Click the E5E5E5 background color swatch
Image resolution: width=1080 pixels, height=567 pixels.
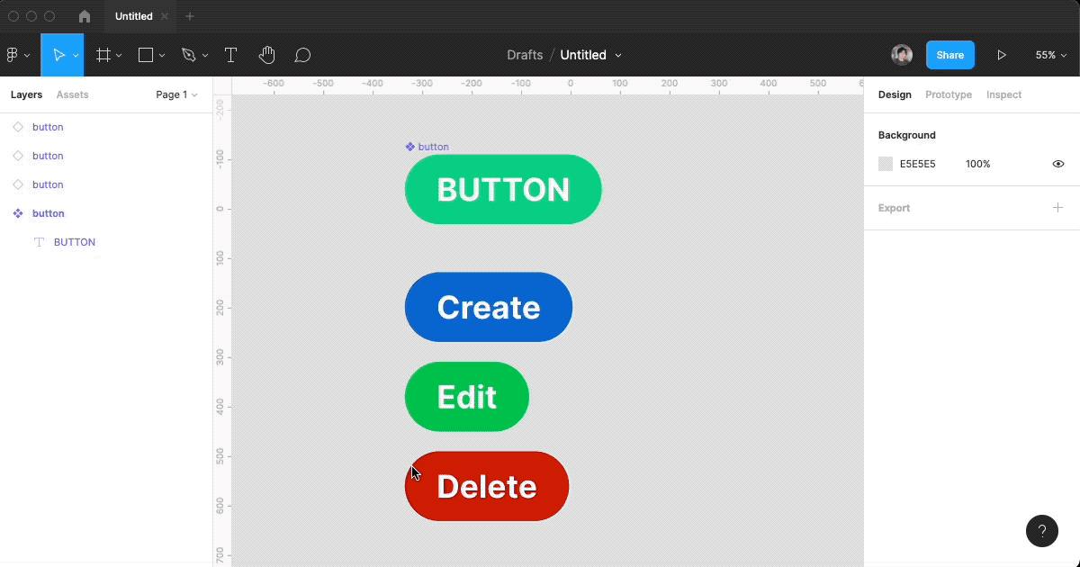click(886, 164)
